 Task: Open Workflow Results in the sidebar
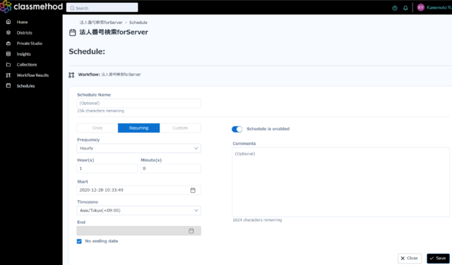32,75
